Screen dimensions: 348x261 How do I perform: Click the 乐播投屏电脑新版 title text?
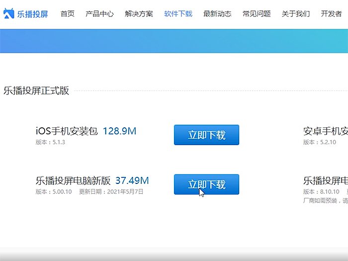73,180
